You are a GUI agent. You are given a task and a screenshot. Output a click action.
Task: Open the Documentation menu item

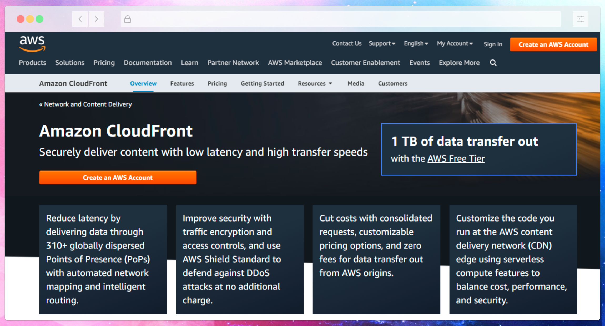148,63
